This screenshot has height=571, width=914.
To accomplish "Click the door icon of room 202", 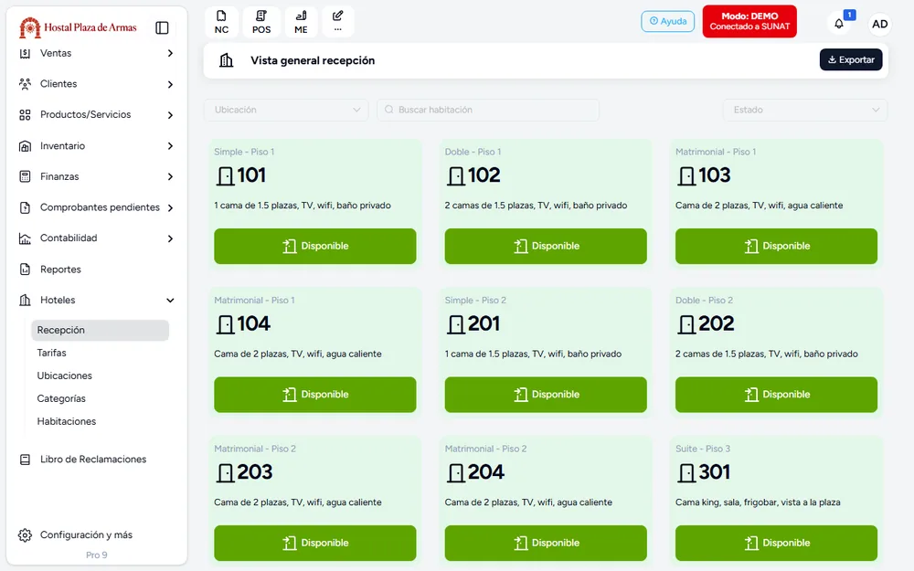I will 686,324.
